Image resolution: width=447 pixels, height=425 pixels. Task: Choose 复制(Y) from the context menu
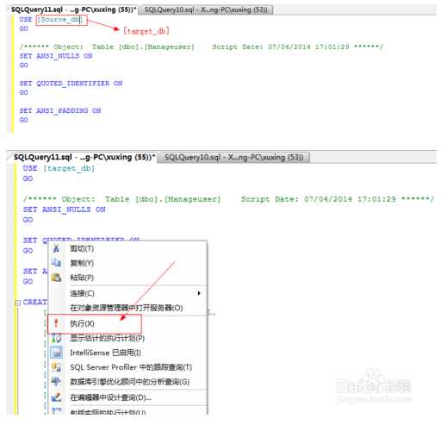pos(127,263)
